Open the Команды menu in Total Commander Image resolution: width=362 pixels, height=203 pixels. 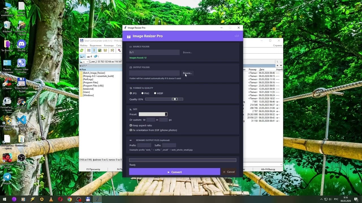point(109,45)
